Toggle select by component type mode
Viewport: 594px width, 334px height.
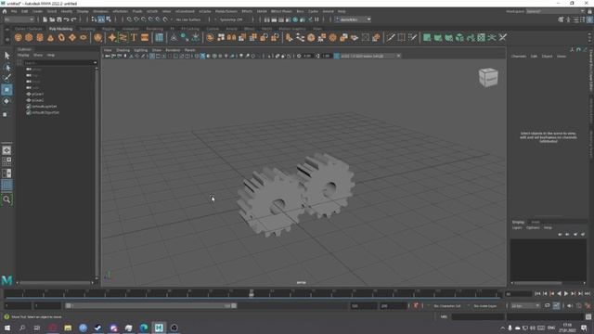point(109,19)
